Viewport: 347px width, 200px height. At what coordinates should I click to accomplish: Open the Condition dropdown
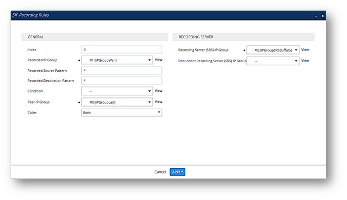tap(117, 91)
